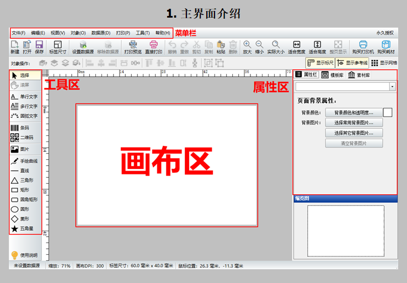Toggle 显示标尺 show ruler
The width and height of the screenshot is (407, 283).
[x=320, y=63]
